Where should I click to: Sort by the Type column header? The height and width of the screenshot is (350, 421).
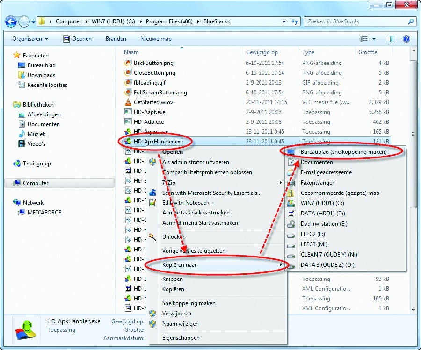pos(308,52)
